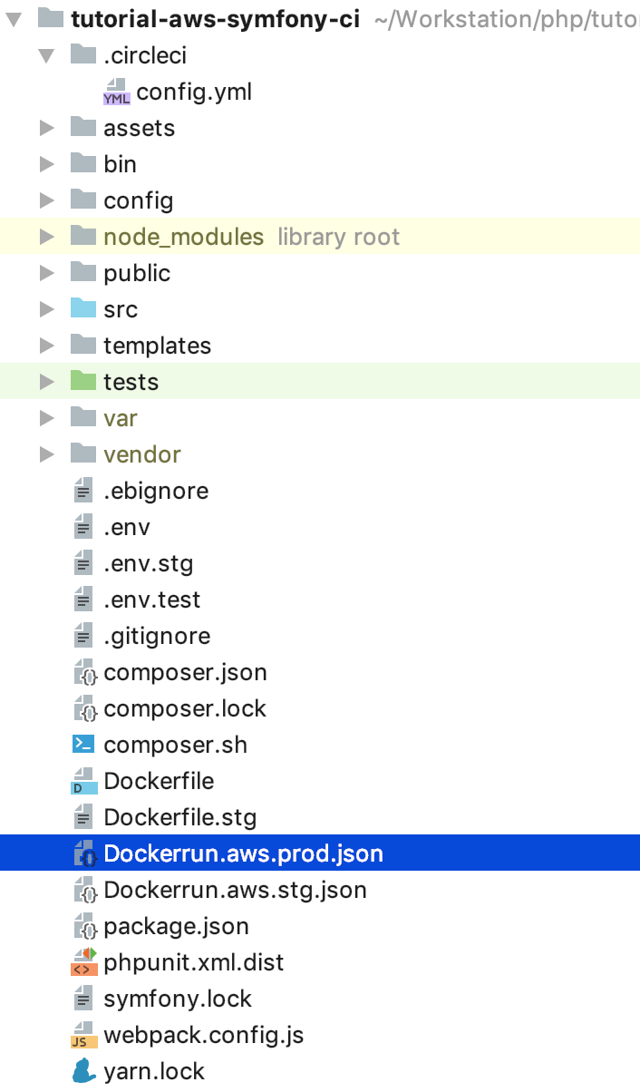The height and width of the screenshot is (1092, 640).
Task: Expand the node_modules folder
Action: [47, 237]
